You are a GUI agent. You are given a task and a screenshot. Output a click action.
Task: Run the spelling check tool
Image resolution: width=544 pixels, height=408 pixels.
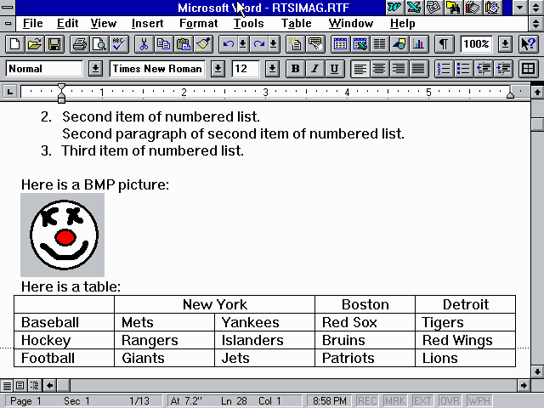pyautogui.click(x=118, y=44)
